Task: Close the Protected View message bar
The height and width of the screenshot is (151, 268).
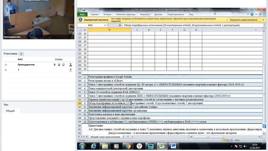Action: [x=263, y=20]
